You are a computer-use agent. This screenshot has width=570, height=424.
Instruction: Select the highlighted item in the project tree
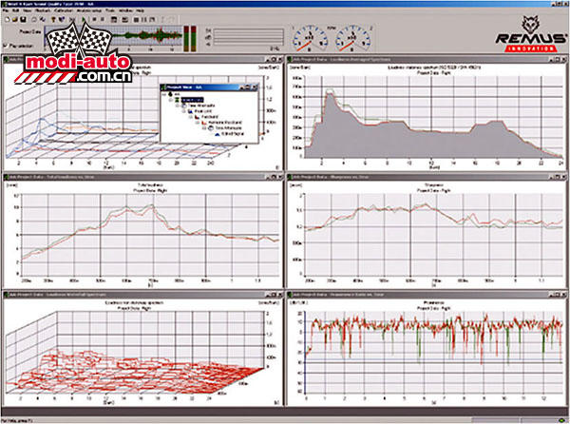pos(192,100)
